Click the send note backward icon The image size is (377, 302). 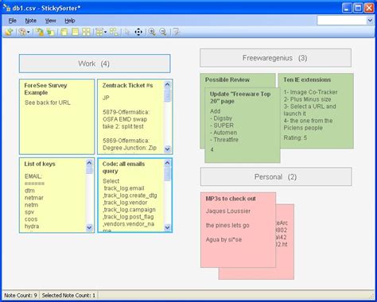pos(50,32)
